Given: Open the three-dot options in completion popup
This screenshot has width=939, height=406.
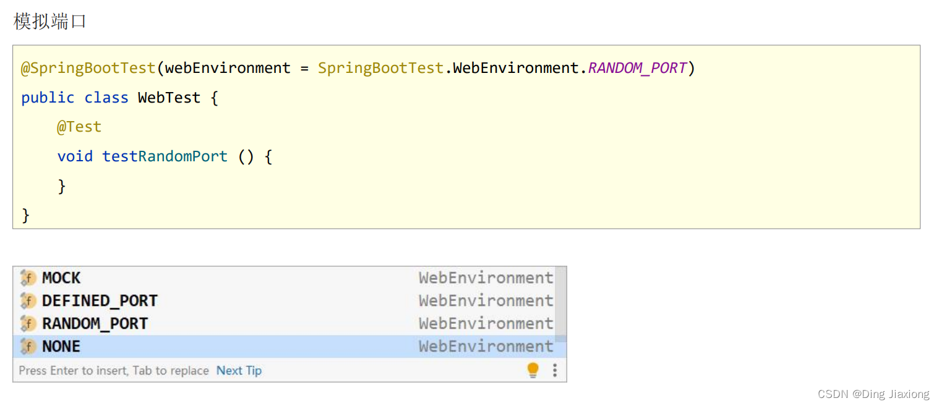Looking at the screenshot, I should point(555,370).
